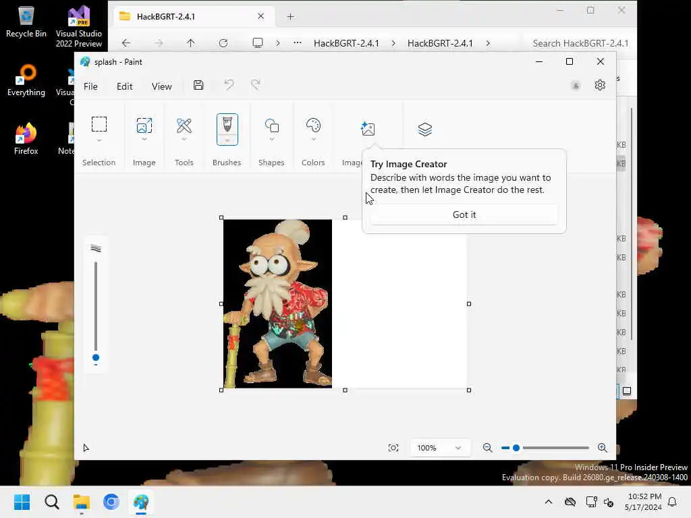Click the account profile icon in Paint
This screenshot has height=518, width=691.
click(x=575, y=86)
